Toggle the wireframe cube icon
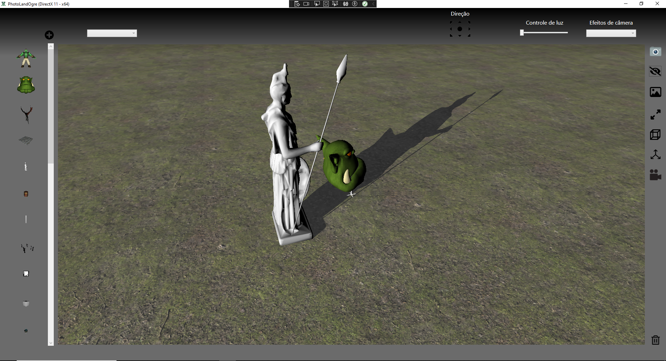This screenshot has height=361, width=666. click(655, 134)
